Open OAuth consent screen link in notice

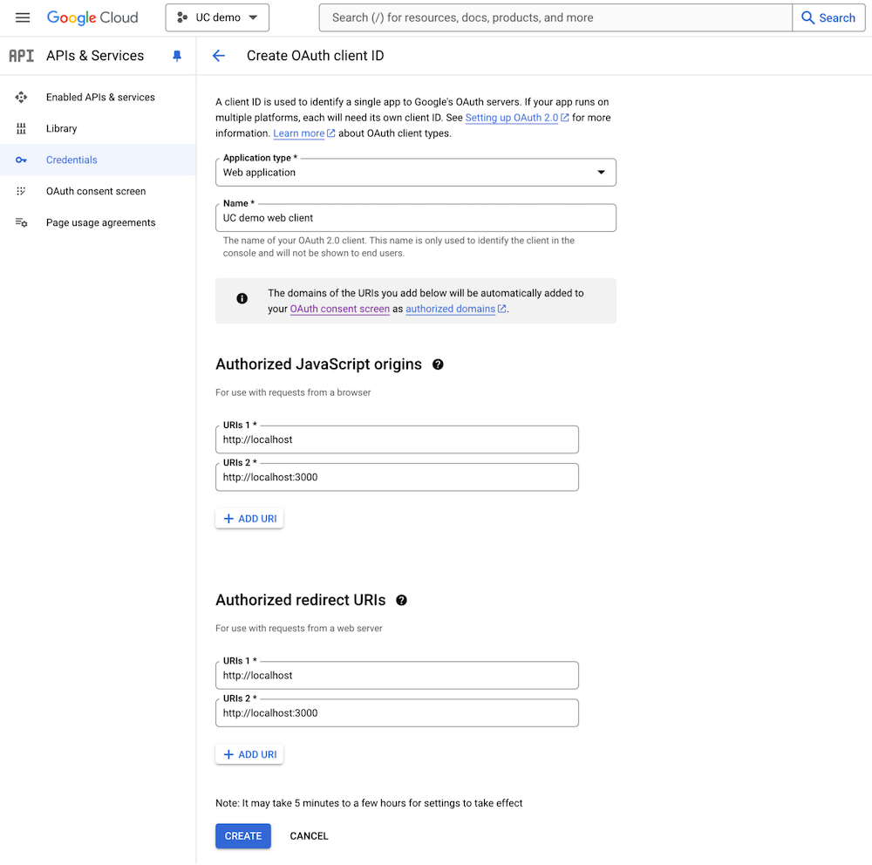tap(340, 310)
